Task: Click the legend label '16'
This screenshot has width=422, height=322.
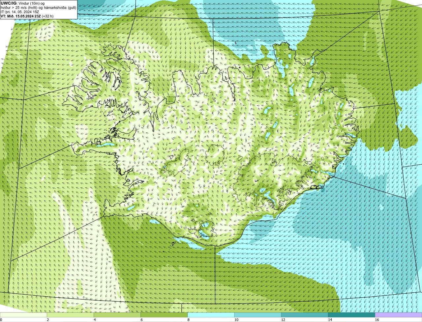Action: click(377, 320)
